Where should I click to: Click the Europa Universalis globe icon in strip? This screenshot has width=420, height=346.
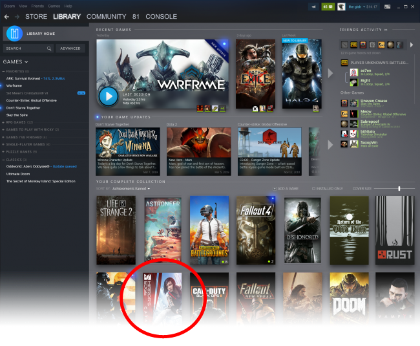click(x=390, y=45)
